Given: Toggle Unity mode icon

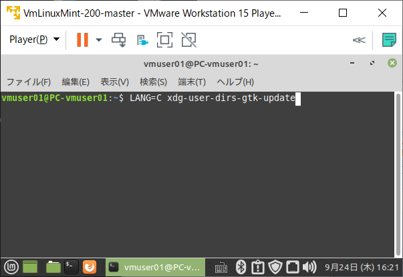Looking at the screenshot, I should point(189,40).
